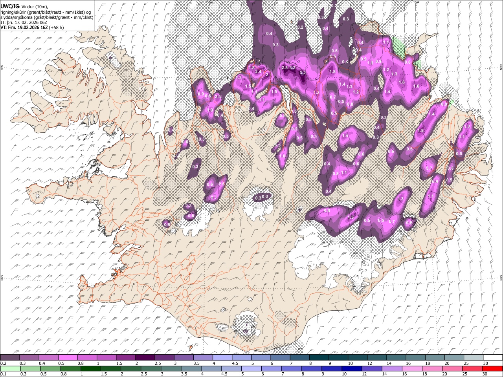Pick the darkest purple 2 swatch in snow scale
The image size is (503, 377).
pos(145,357)
